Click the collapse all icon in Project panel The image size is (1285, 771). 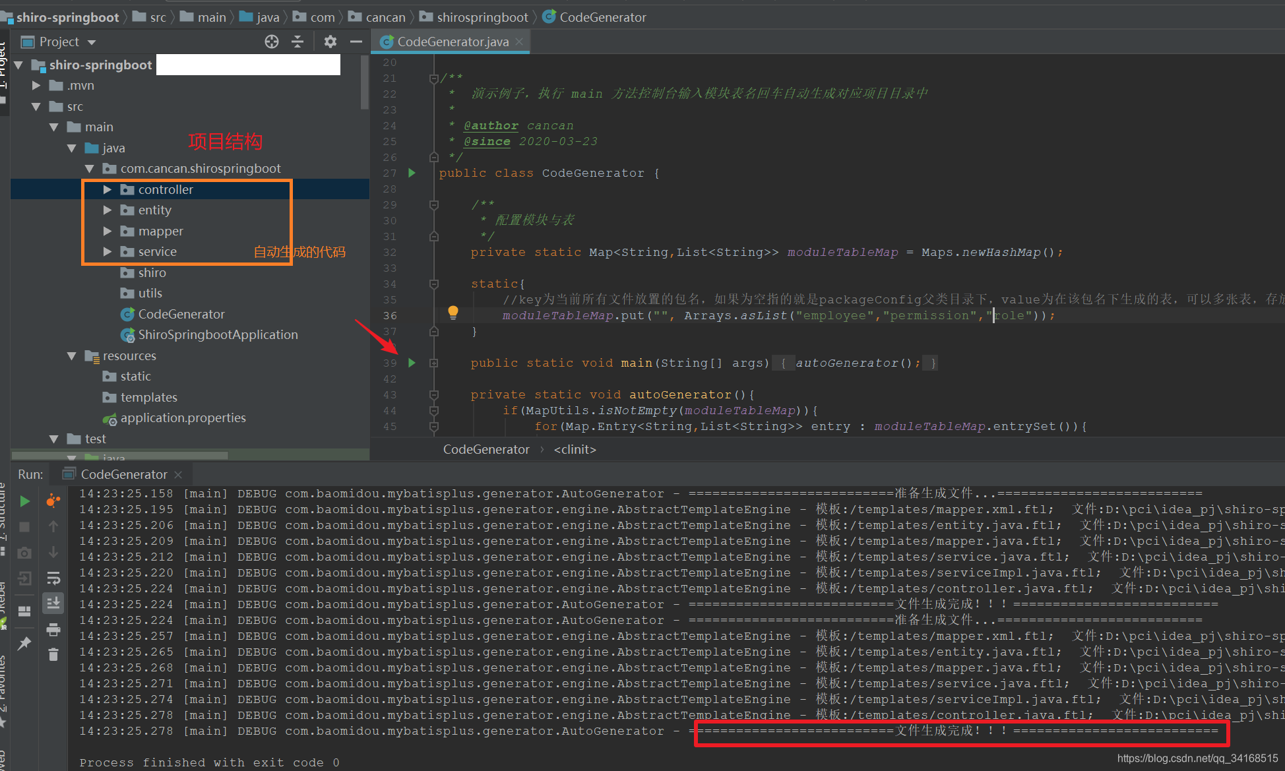point(298,42)
